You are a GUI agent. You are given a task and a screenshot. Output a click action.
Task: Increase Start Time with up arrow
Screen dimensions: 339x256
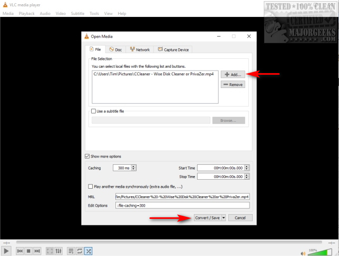tap(247, 166)
